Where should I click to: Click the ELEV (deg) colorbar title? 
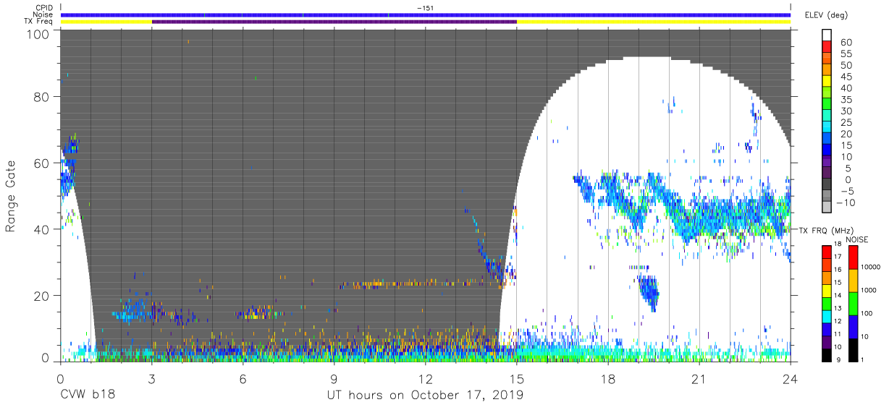point(826,14)
